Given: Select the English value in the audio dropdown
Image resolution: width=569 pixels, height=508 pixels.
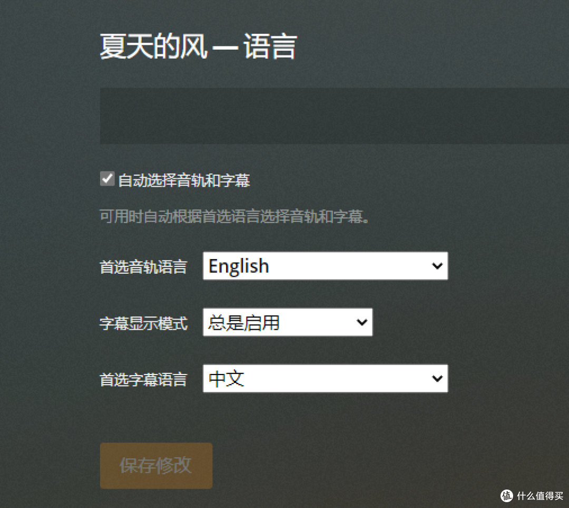Looking at the screenshot, I should 238,266.
